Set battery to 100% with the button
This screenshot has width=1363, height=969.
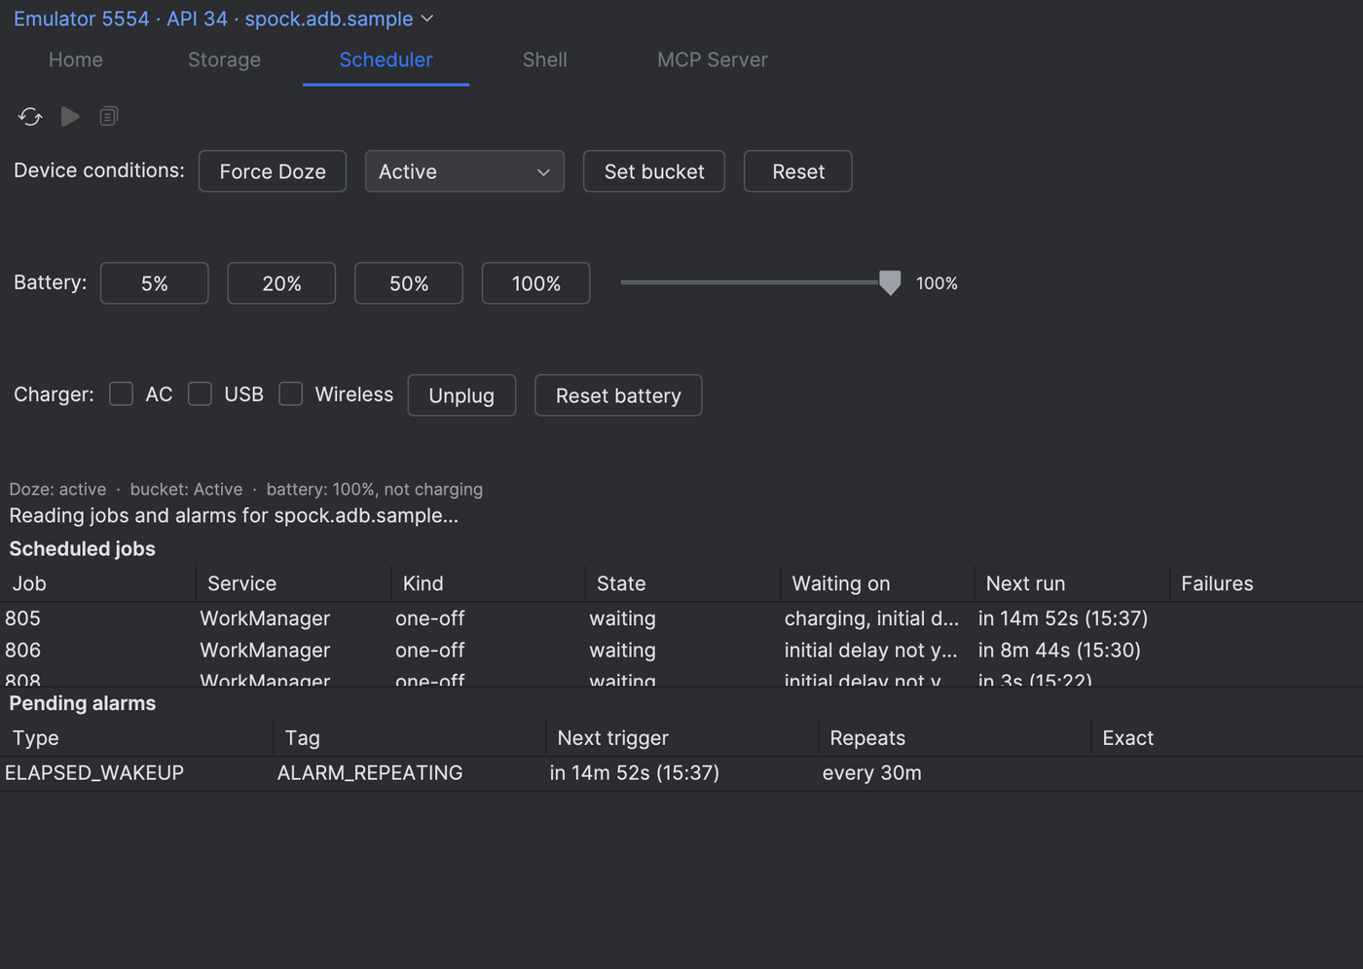click(x=536, y=283)
